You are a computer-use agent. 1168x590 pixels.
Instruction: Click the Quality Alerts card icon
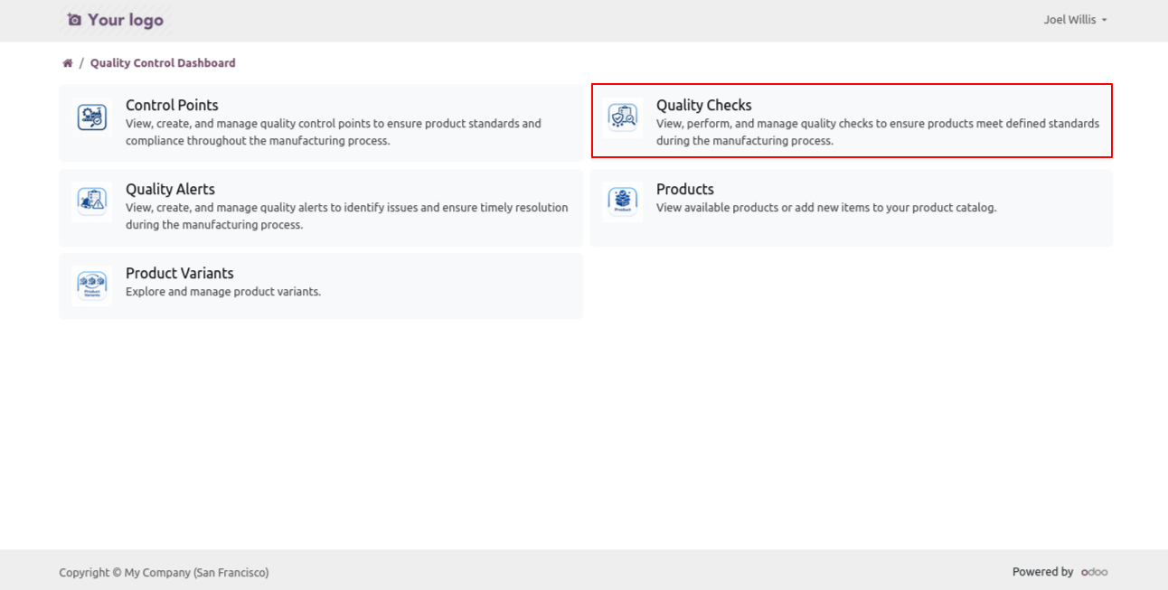click(91, 201)
